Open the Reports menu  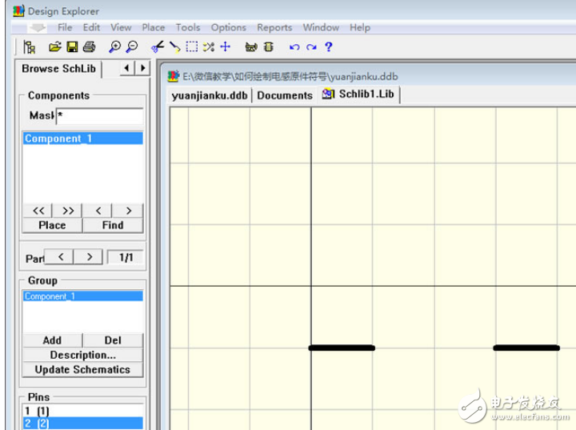point(274,27)
